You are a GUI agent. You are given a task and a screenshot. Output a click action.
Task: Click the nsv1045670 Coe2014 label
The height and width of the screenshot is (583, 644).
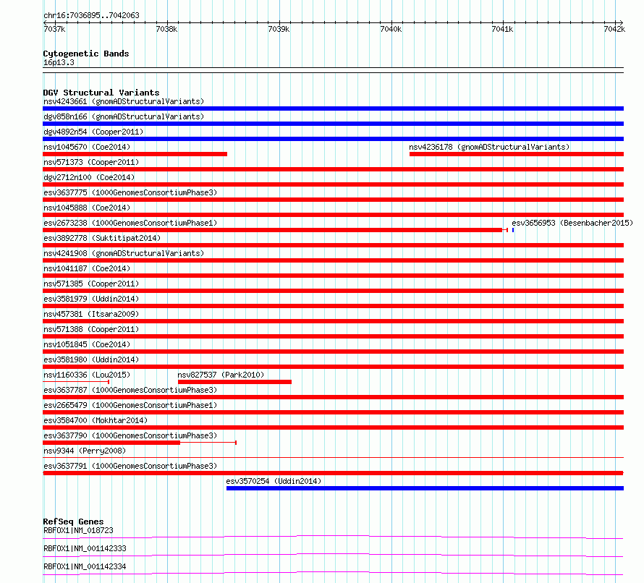87,147
